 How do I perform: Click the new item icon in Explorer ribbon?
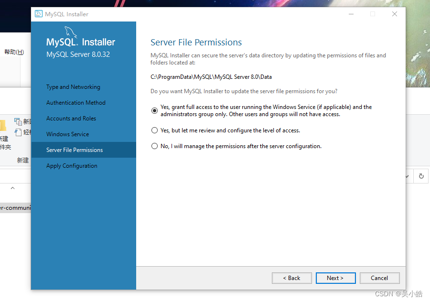tap(18, 121)
